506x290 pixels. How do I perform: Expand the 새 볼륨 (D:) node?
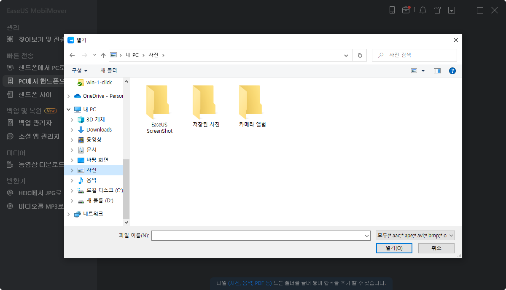point(72,200)
